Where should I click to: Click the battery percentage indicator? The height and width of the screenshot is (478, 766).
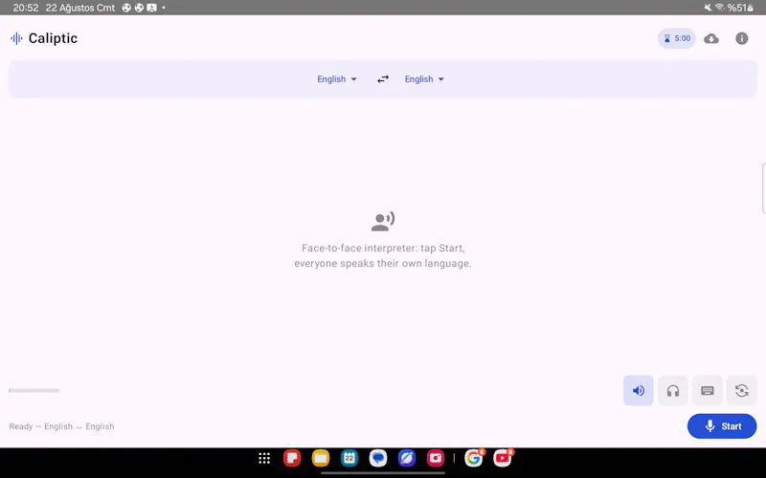(739, 8)
